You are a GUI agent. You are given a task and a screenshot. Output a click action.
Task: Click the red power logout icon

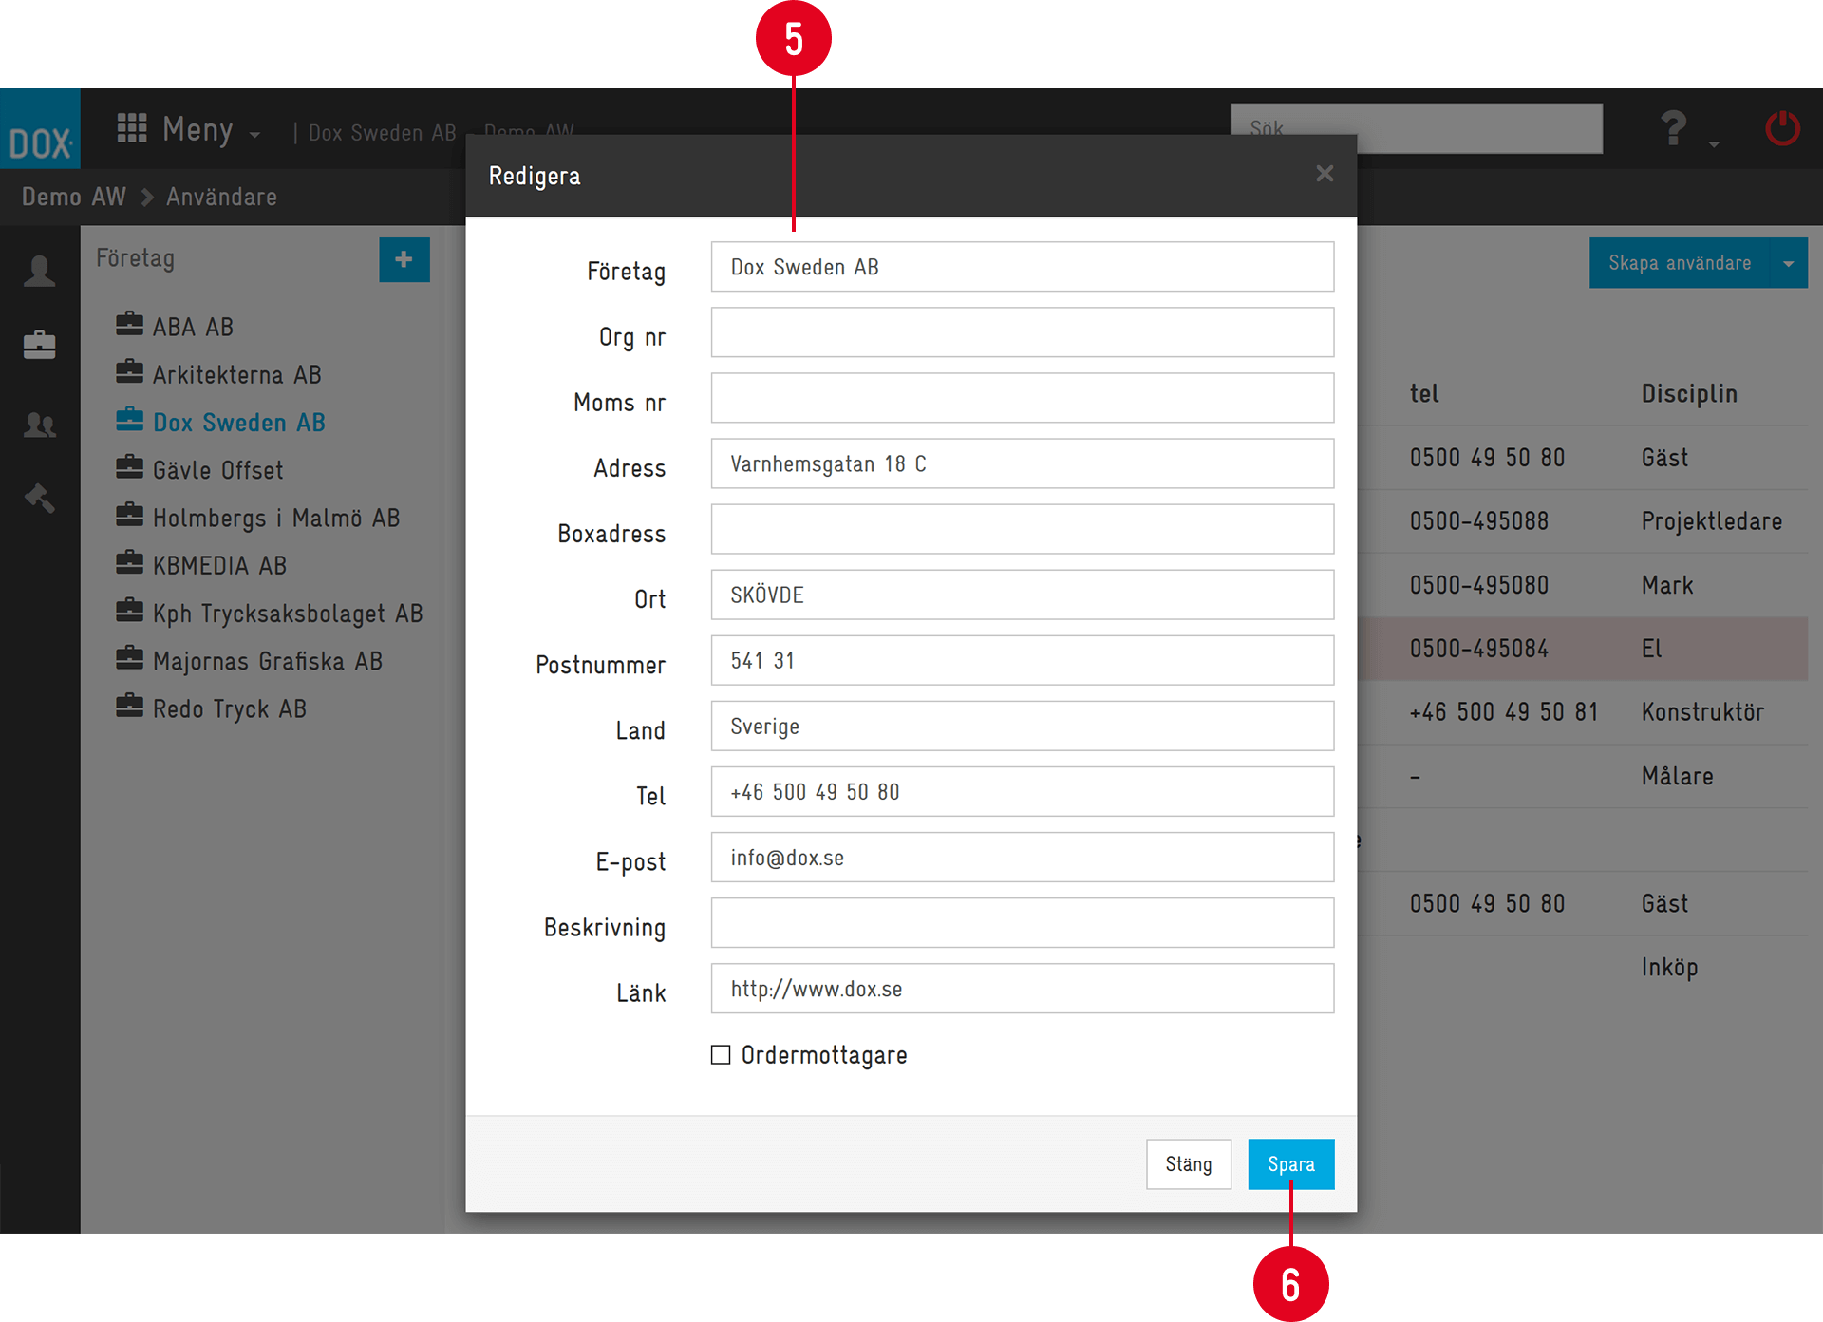pyautogui.click(x=1782, y=128)
